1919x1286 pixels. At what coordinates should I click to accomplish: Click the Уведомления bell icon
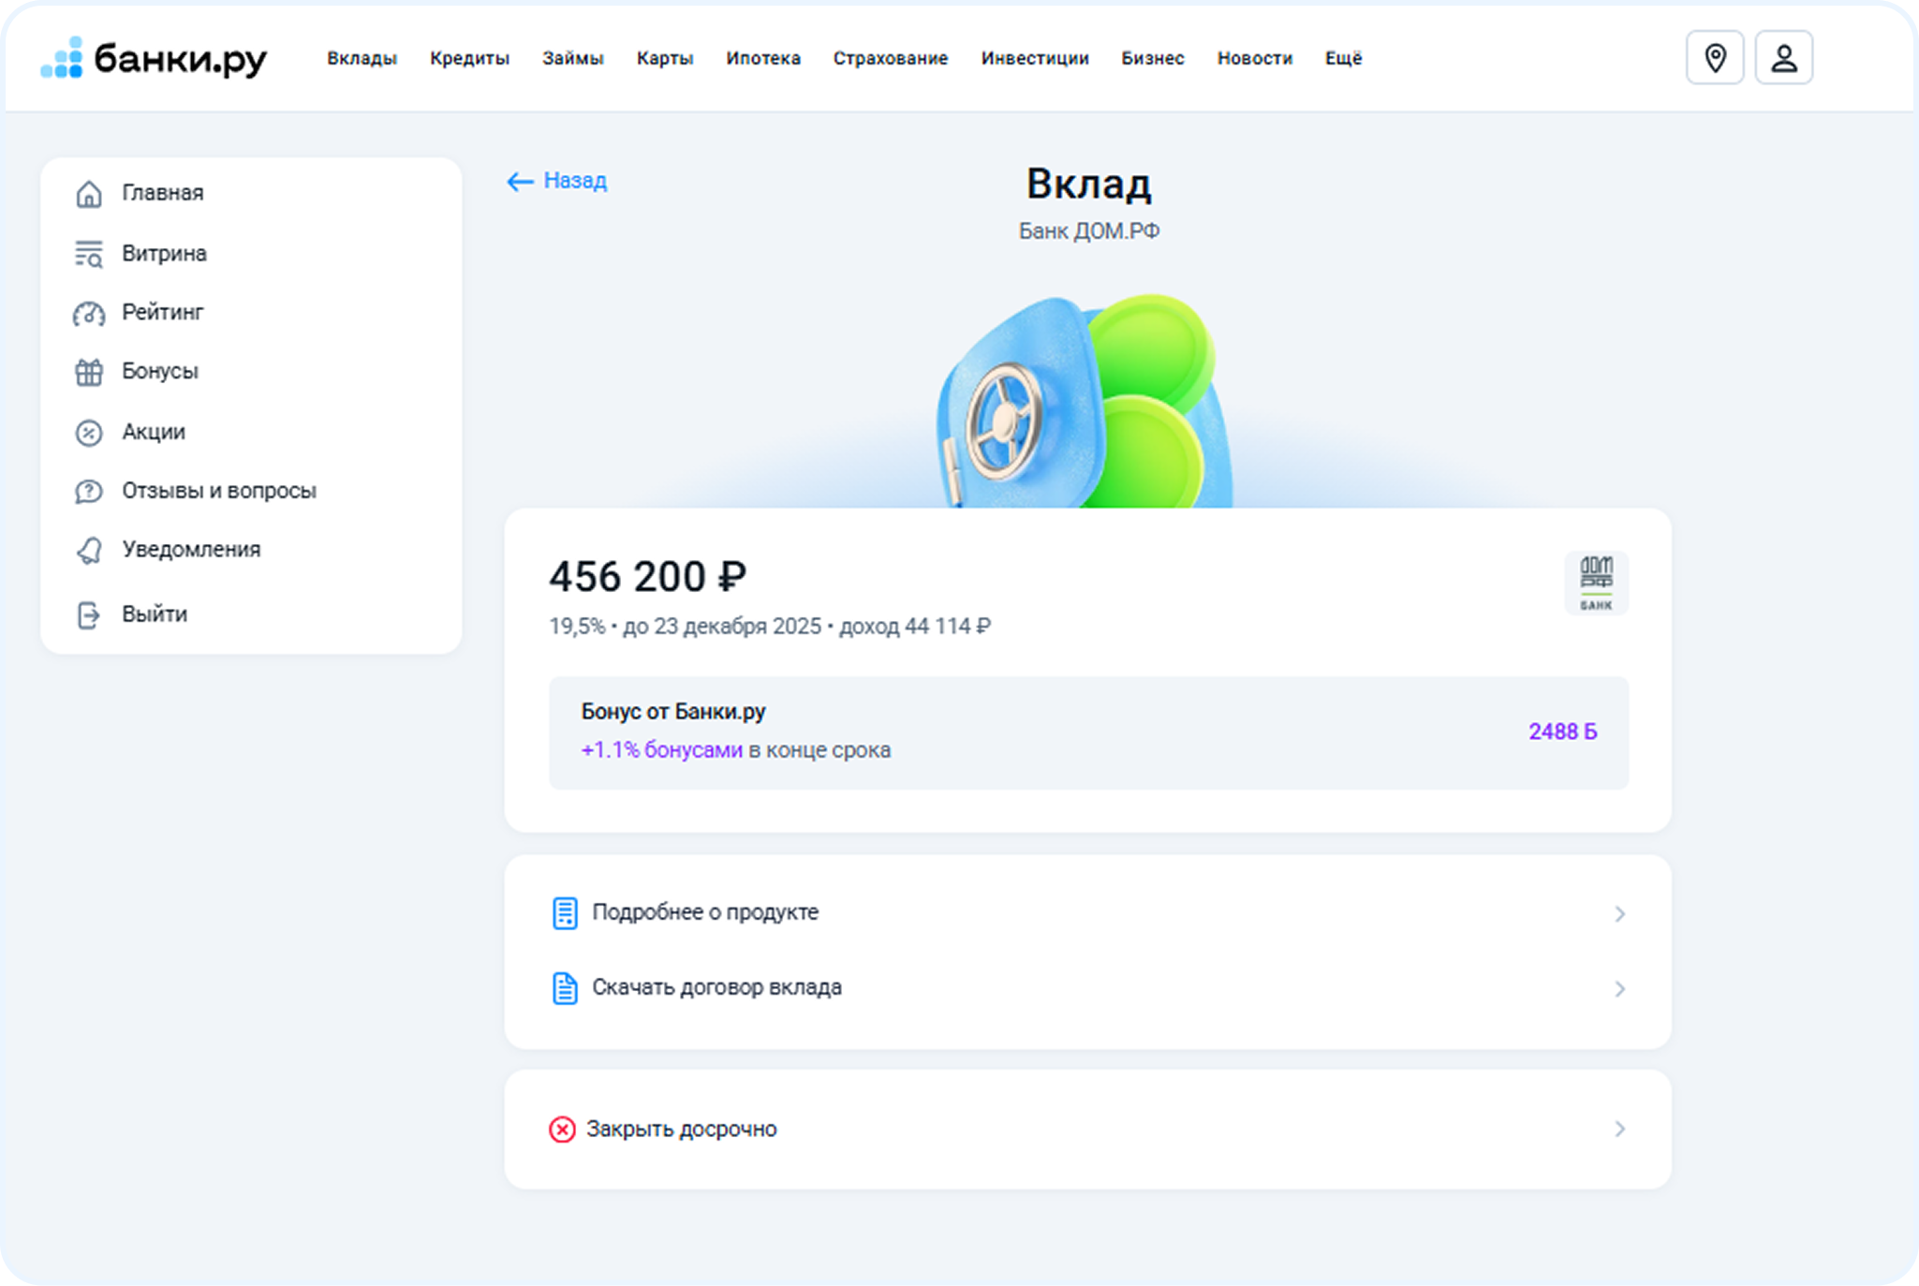(x=89, y=550)
